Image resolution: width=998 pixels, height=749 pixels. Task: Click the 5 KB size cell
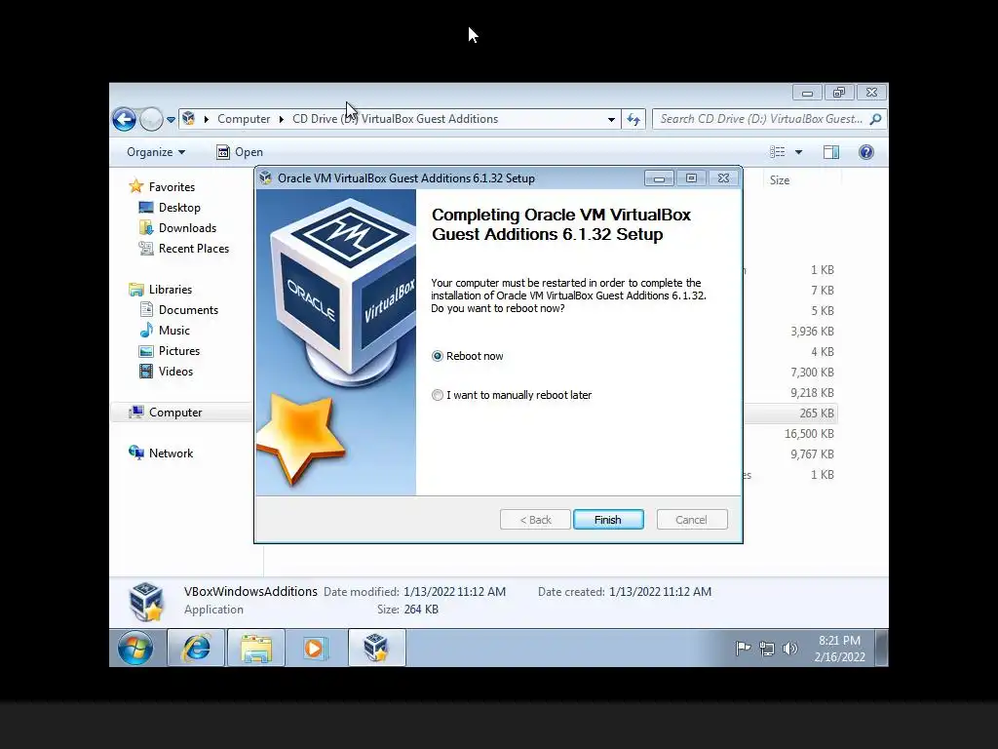(x=823, y=311)
